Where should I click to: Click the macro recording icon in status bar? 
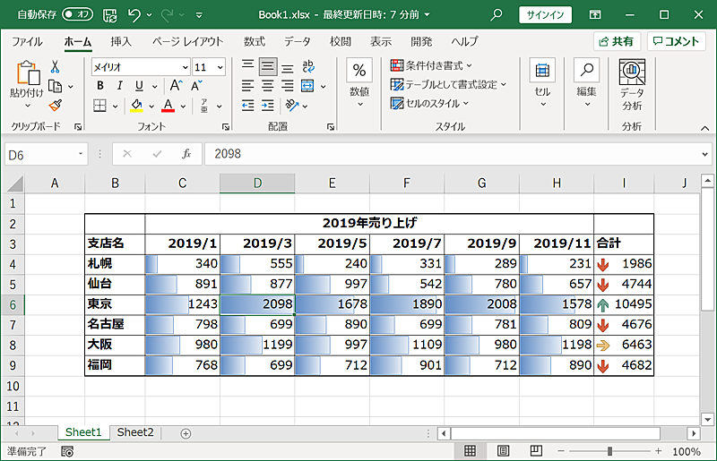(x=67, y=451)
